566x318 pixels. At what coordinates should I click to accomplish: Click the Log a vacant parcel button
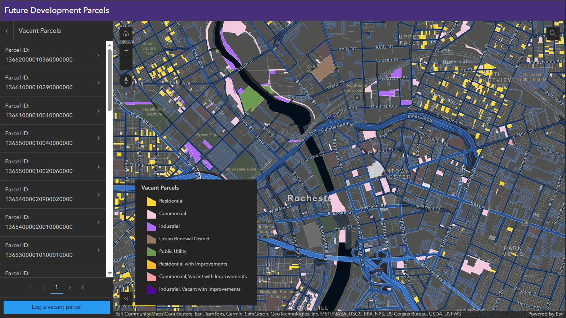57,307
